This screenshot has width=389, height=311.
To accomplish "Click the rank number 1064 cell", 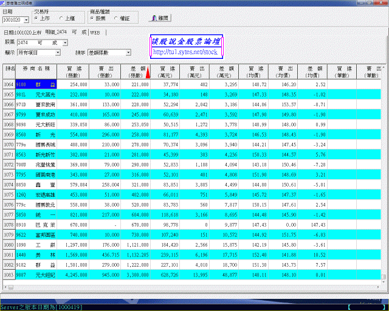I will pyautogui.click(x=9, y=84).
